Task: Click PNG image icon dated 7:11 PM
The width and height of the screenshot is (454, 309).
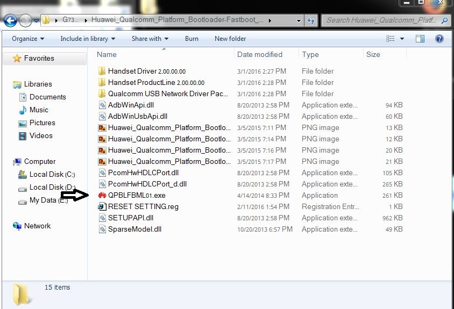Action: coord(102,127)
